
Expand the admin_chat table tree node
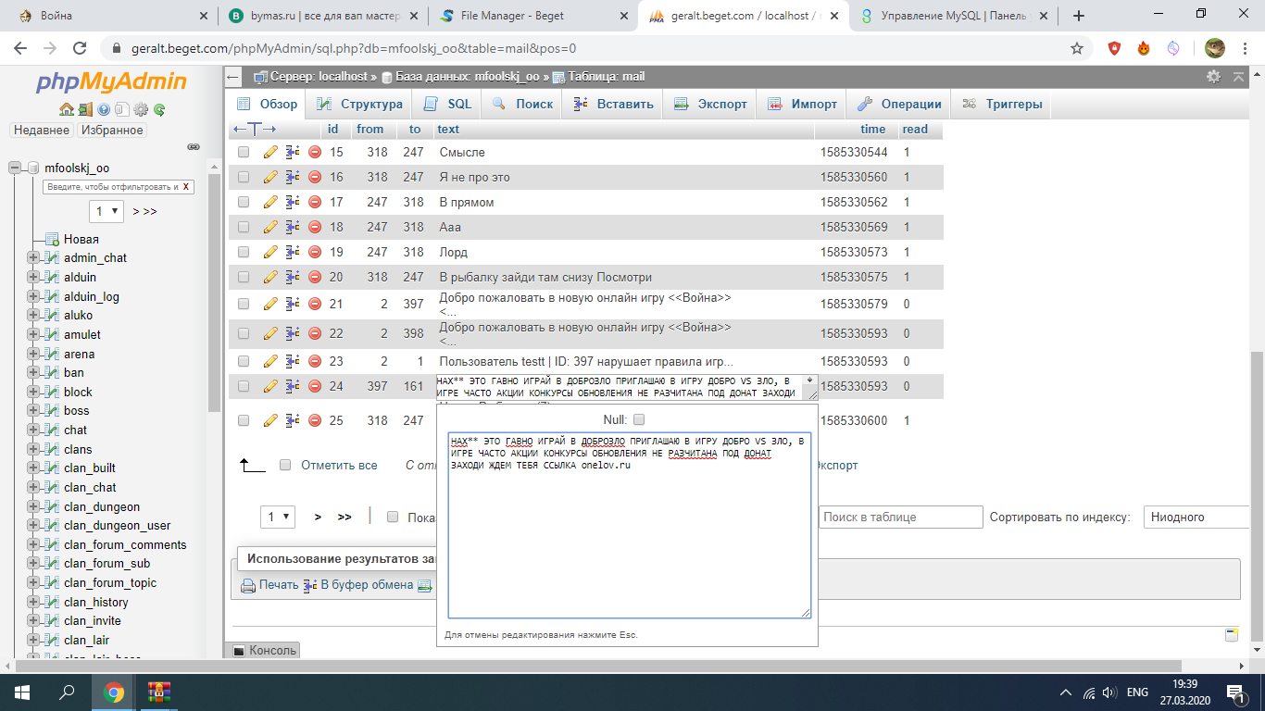[33, 258]
